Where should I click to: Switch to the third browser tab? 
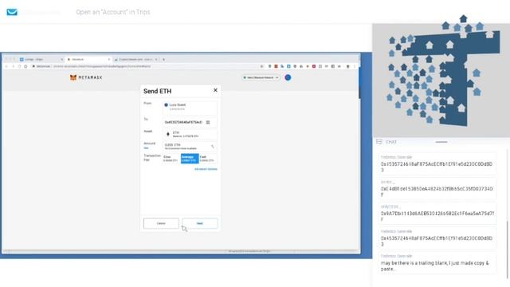click(x=135, y=59)
